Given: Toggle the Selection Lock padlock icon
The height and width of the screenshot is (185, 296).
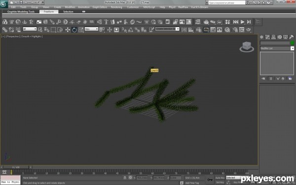Looking at the screenshot, I should (125, 178).
